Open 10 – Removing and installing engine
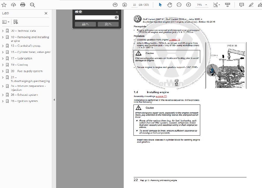Screen dimensions: 262x188 pyautogui.click(x=30, y=39)
